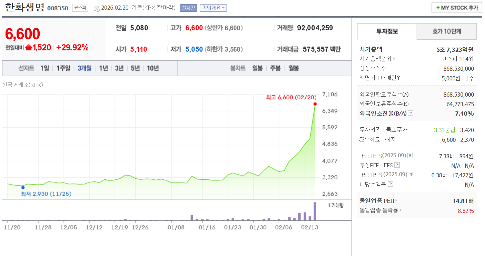Click the help icon next to 외국인소진율(B/A)
This screenshot has height=256, width=485.
click(x=410, y=113)
